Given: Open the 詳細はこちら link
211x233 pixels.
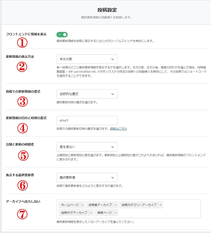Looking at the screenshot, I should (x=118, y=129).
